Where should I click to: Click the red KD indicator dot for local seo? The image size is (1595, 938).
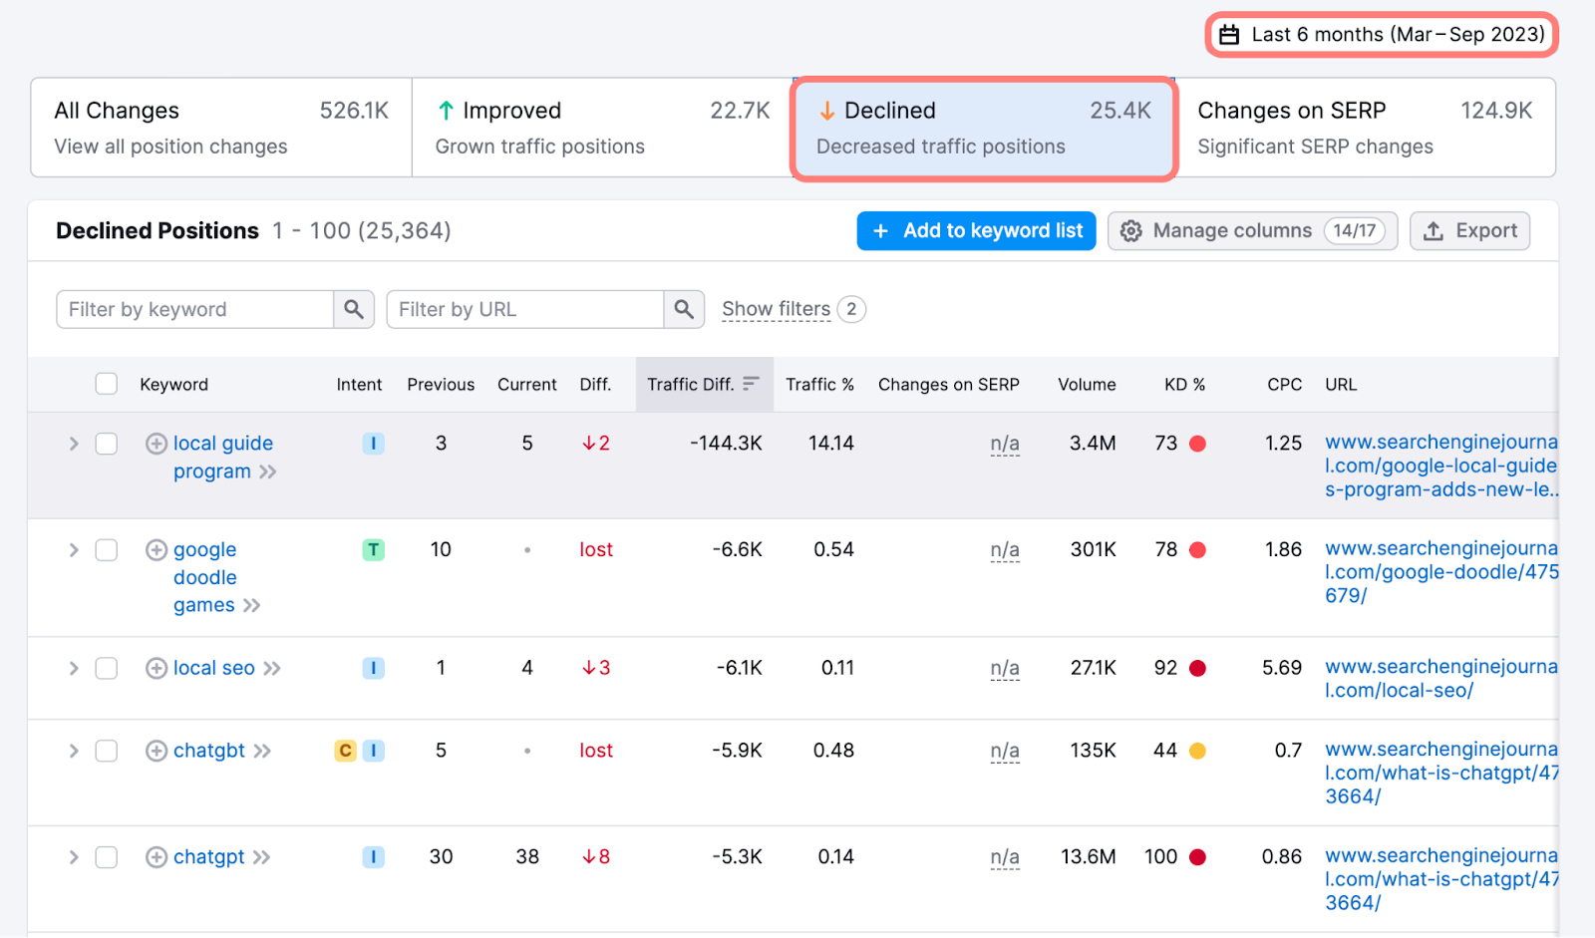[1198, 669]
